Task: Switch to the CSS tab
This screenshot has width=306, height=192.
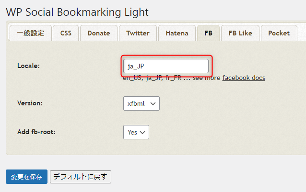Action: 66,33
